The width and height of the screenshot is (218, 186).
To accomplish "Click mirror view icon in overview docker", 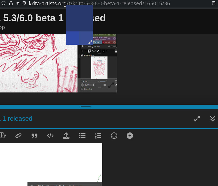I will pos(105,85).
